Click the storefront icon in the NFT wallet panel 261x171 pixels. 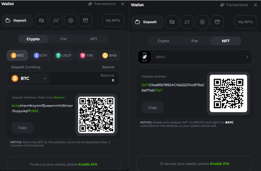pos(217,22)
